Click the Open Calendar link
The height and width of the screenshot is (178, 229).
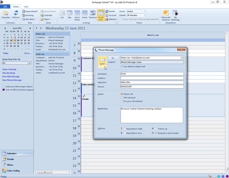[9, 69]
